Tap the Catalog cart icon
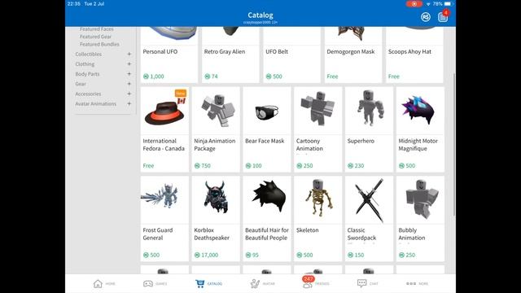 [x=200, y=283]
